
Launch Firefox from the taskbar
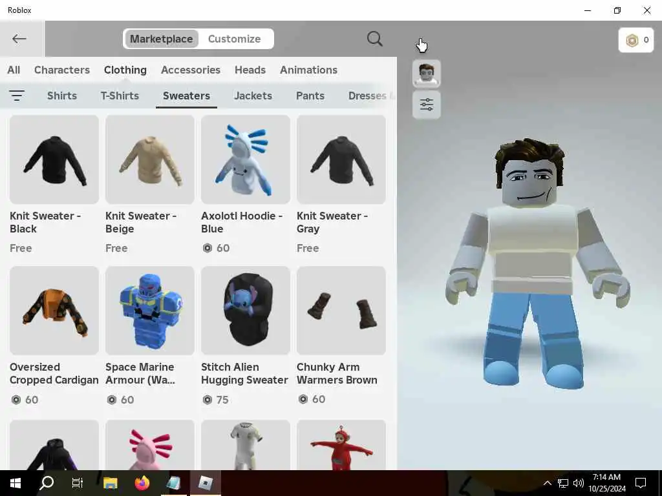point(142,482)
